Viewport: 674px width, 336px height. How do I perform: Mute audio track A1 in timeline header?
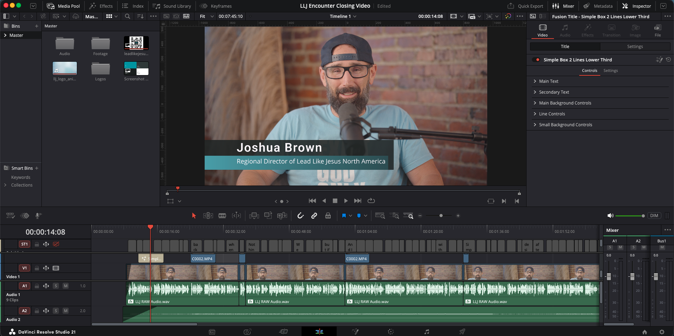(x=66, y=286)
